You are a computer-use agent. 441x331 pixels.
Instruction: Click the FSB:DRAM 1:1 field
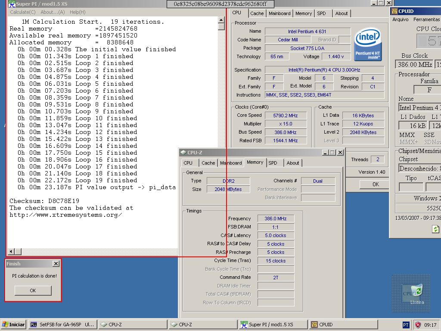276,227
